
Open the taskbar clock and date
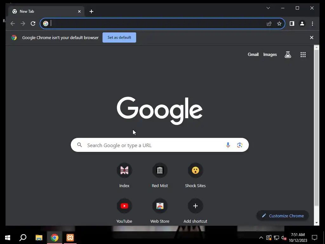298,238
